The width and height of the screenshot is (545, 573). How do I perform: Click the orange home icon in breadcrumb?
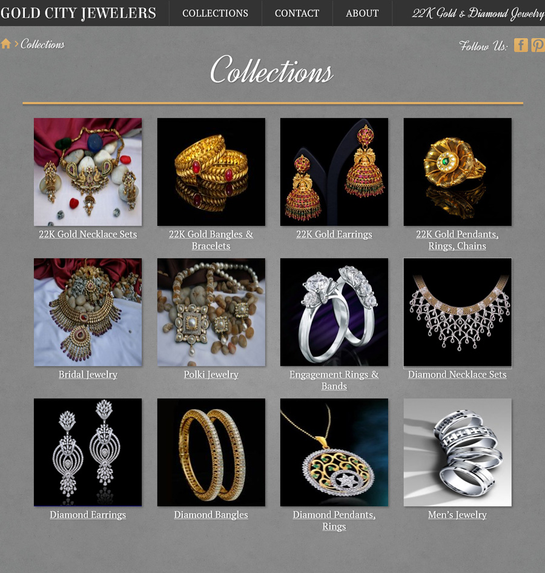click(x=5, y=44)
